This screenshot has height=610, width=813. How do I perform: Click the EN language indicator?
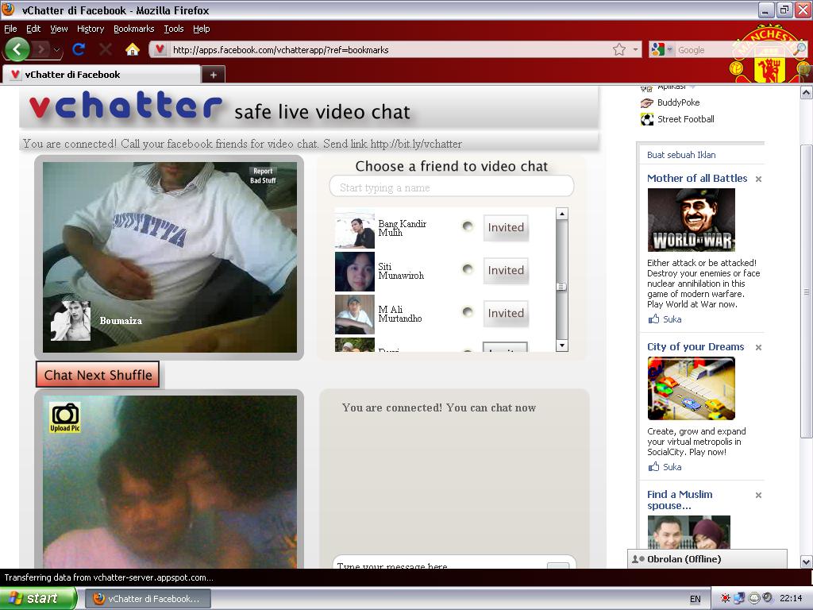[695, 599]
